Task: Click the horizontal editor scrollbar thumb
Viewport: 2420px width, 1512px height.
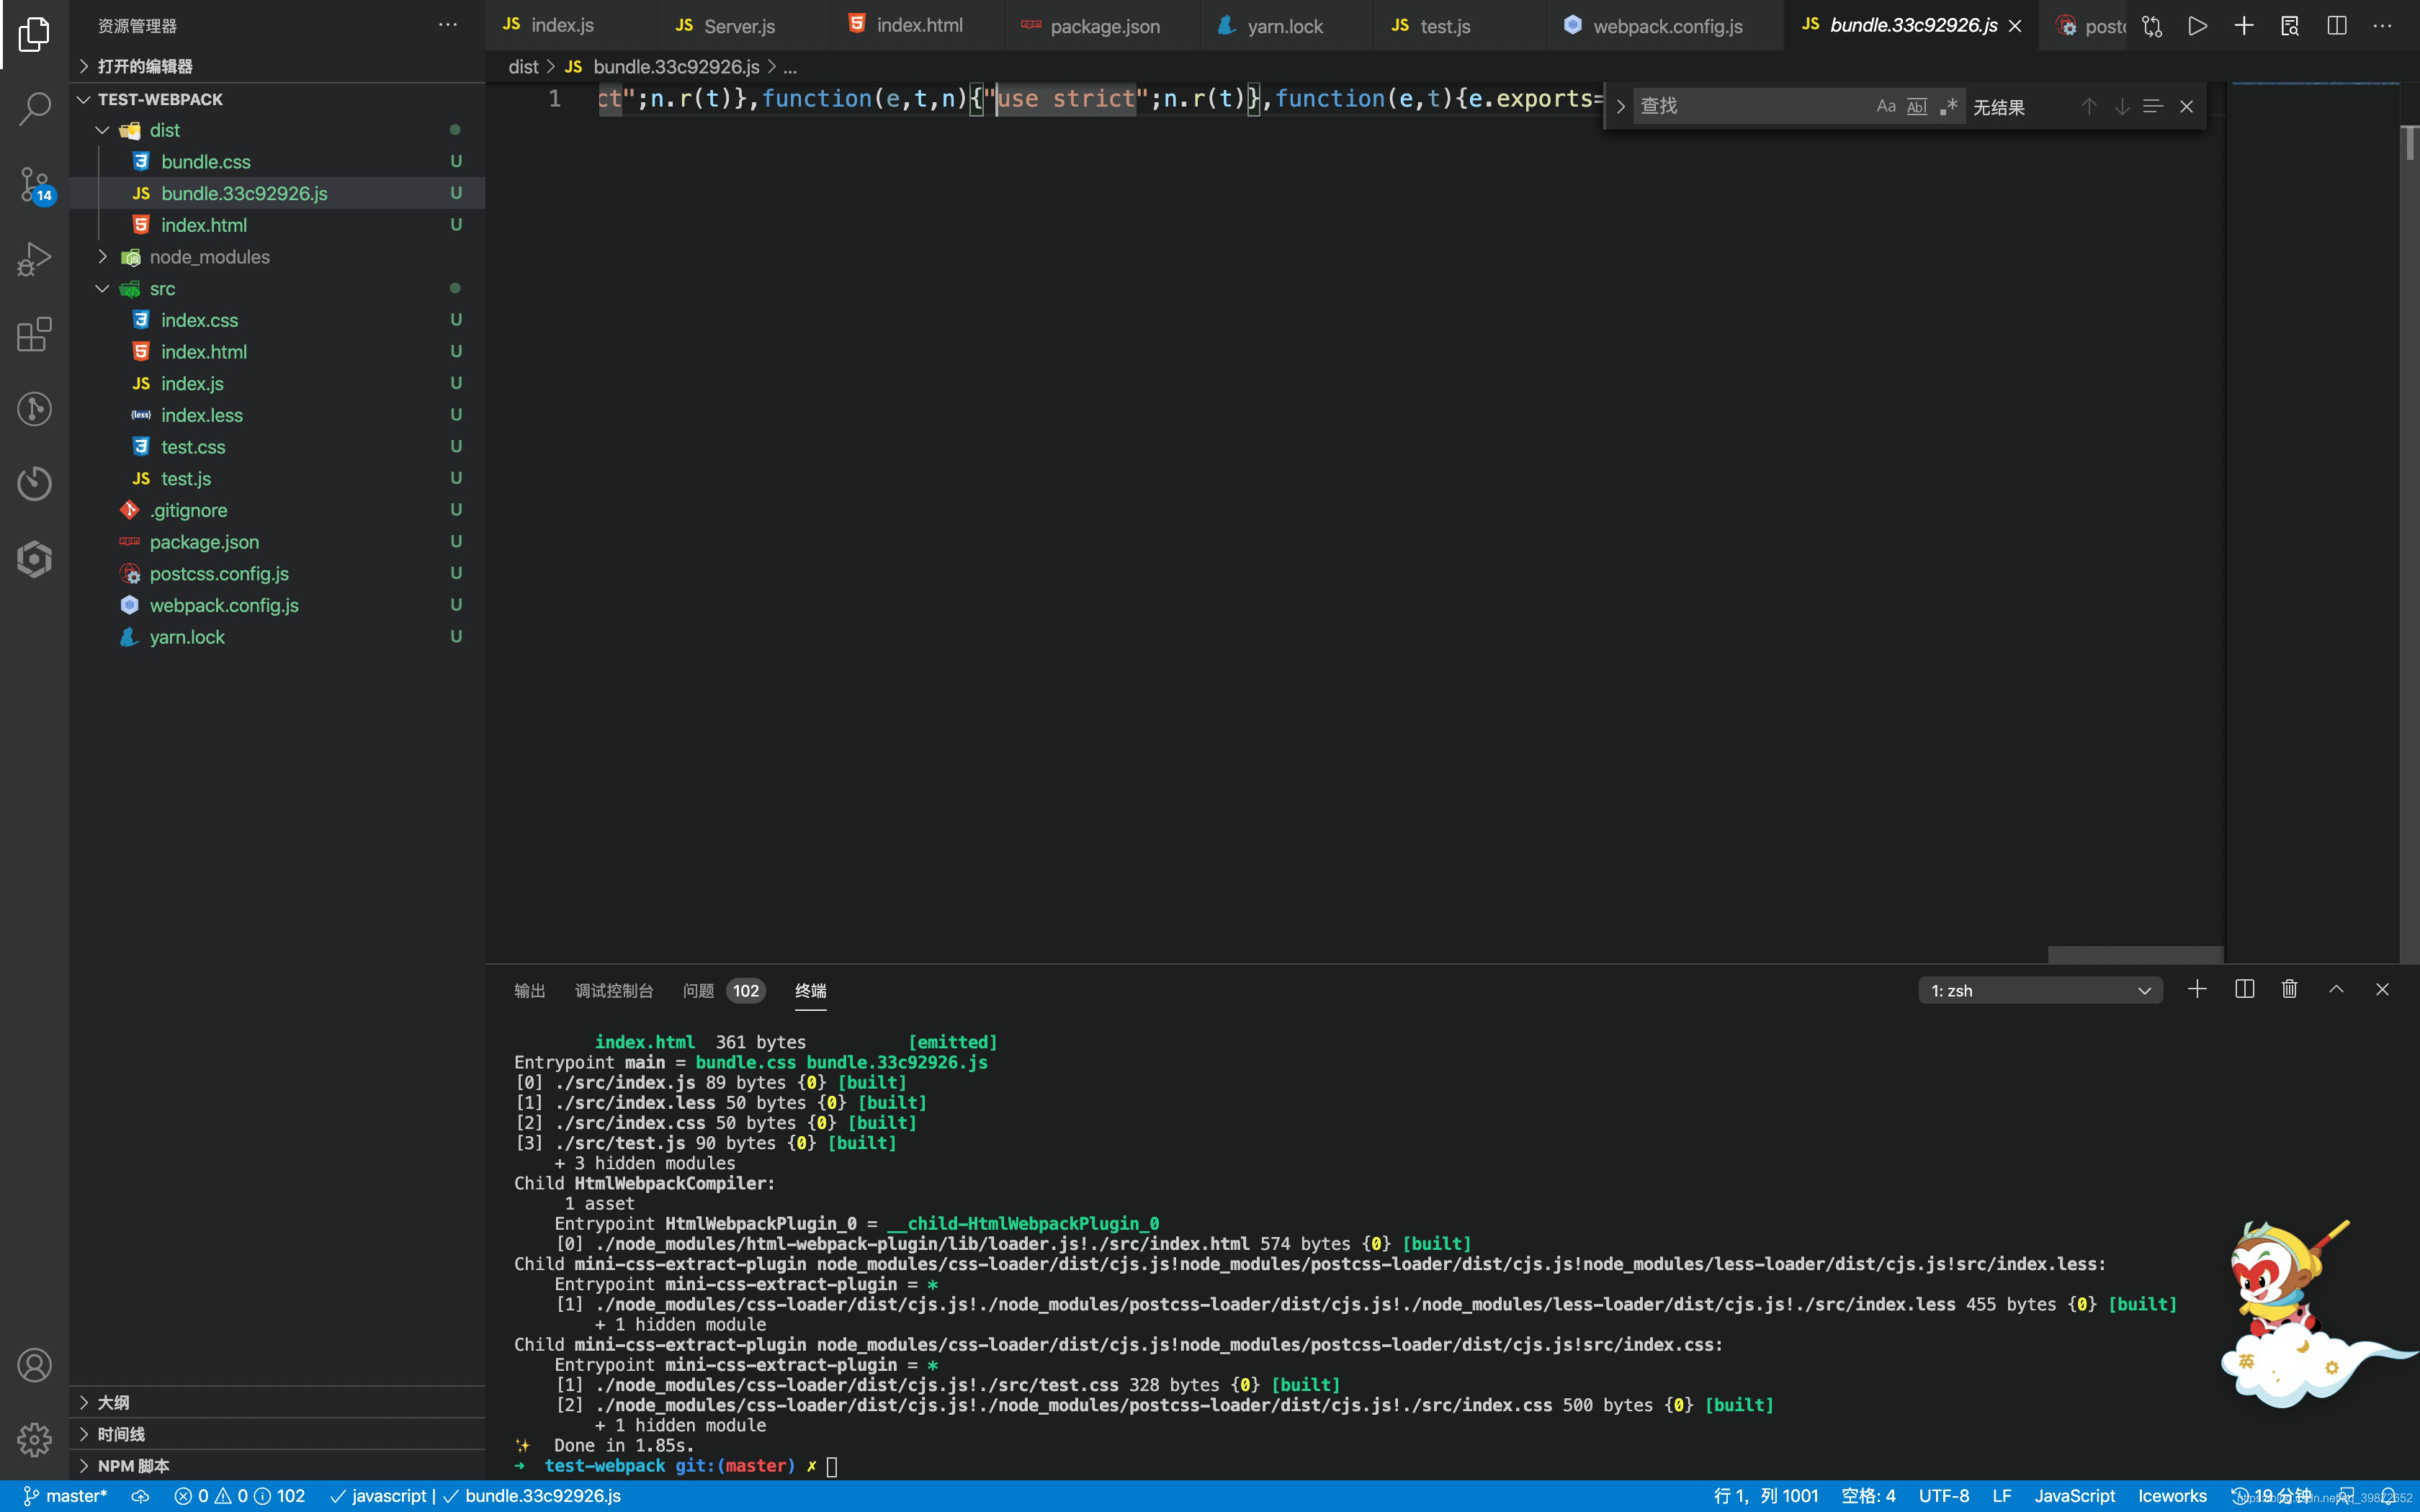Action: pos(2135,954)
